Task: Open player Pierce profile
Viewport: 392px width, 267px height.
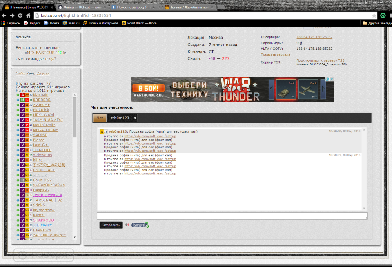Action: pyautogui.click(x=39, y=140)
